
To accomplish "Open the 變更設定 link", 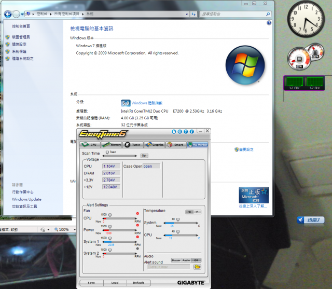I will coord(246,149).
